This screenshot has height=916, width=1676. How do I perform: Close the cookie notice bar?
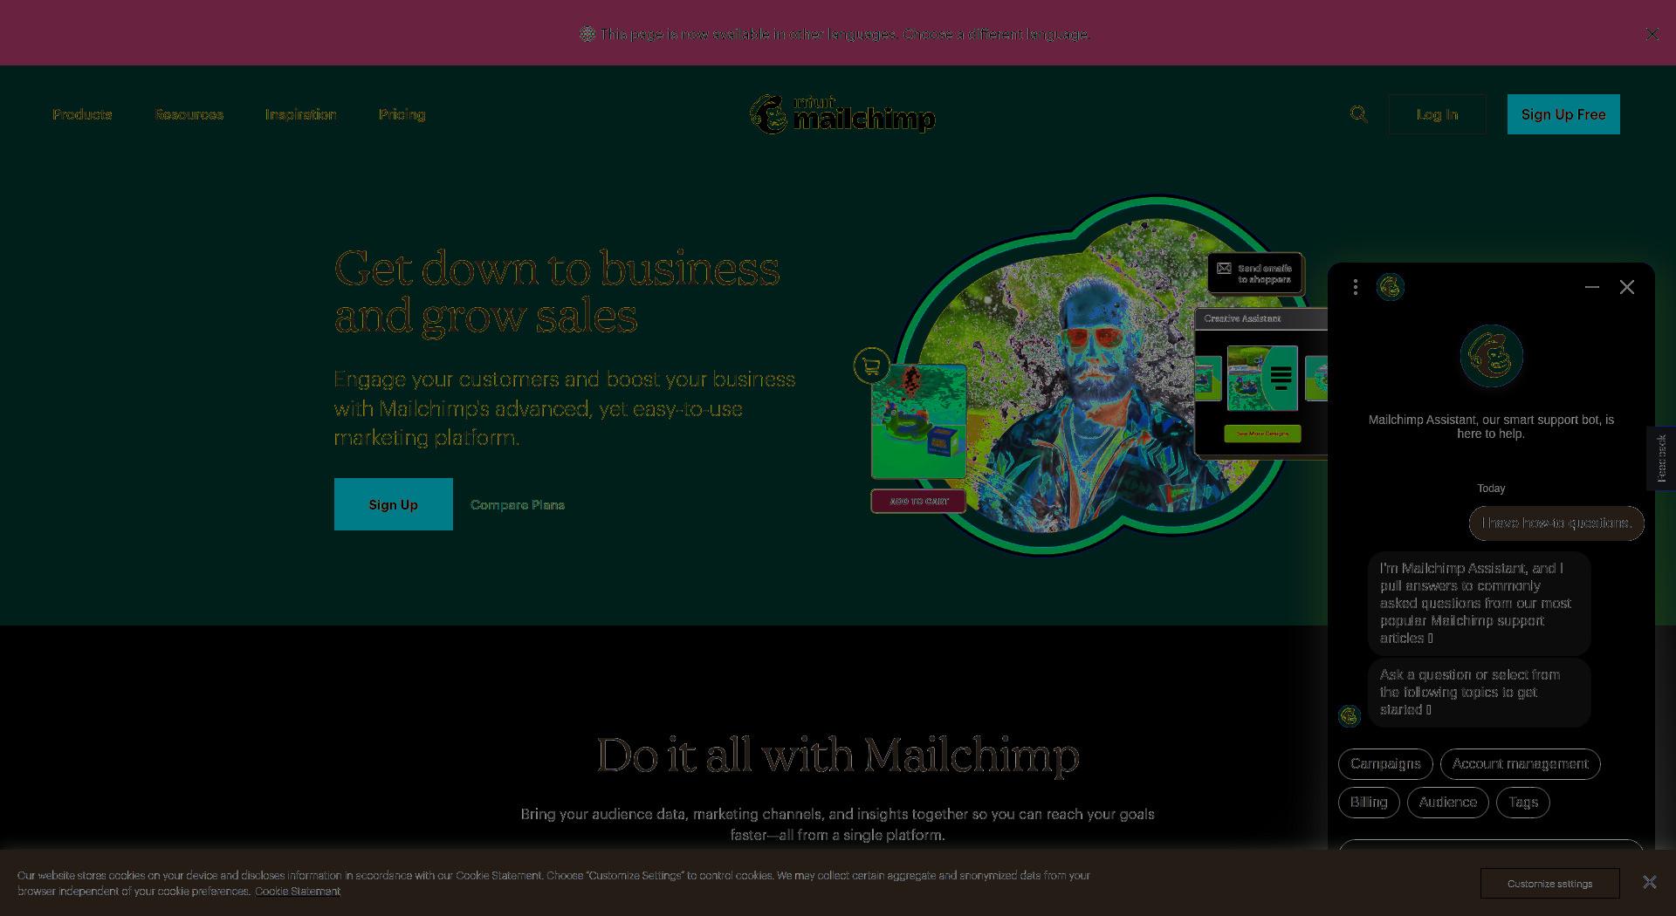point(1649,882)
